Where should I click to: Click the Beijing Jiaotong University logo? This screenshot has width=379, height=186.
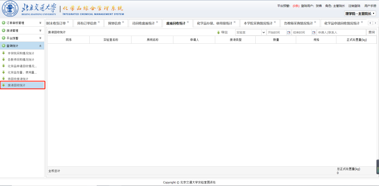tap(10, 9)
